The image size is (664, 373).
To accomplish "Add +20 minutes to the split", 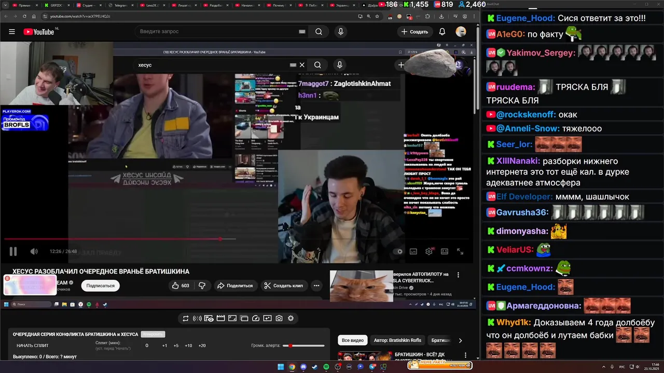I will coord(202,346).
